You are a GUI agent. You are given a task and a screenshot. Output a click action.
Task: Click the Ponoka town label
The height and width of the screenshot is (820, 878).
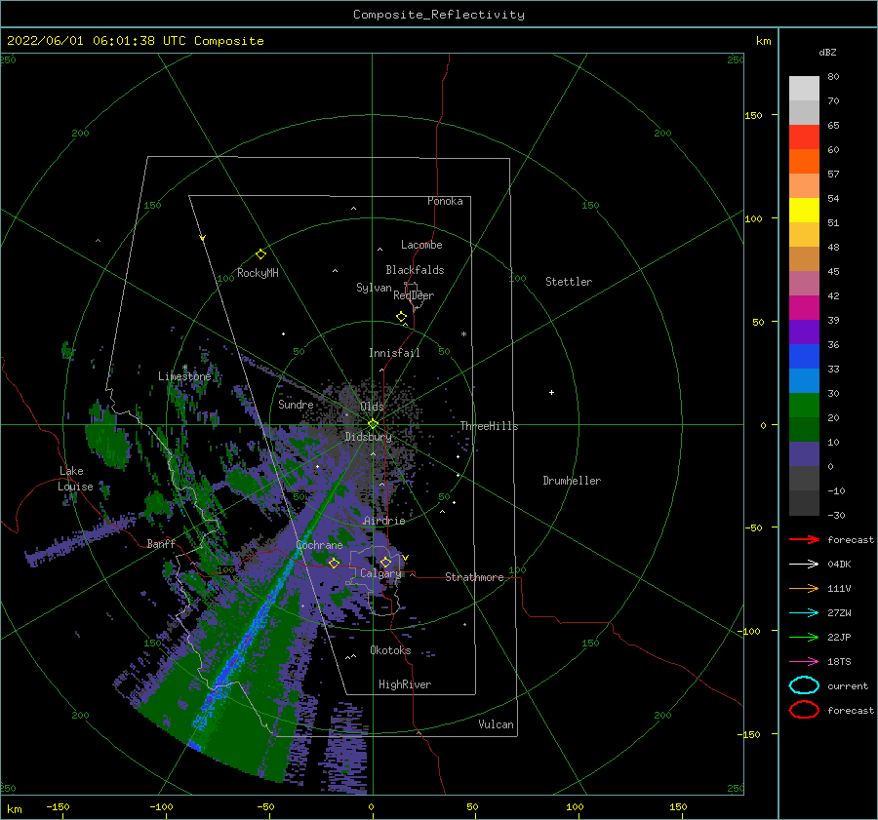click(x=445, y=201)
